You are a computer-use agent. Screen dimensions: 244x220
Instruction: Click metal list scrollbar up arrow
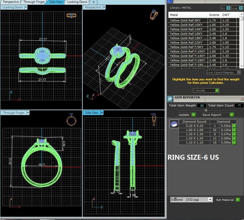241,14
